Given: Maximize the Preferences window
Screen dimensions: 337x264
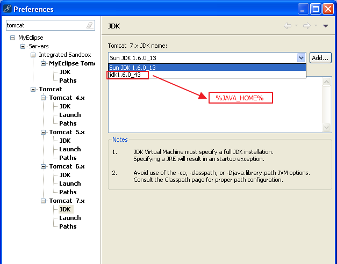Looking at the screenshot, I should [x=316, y=9].
